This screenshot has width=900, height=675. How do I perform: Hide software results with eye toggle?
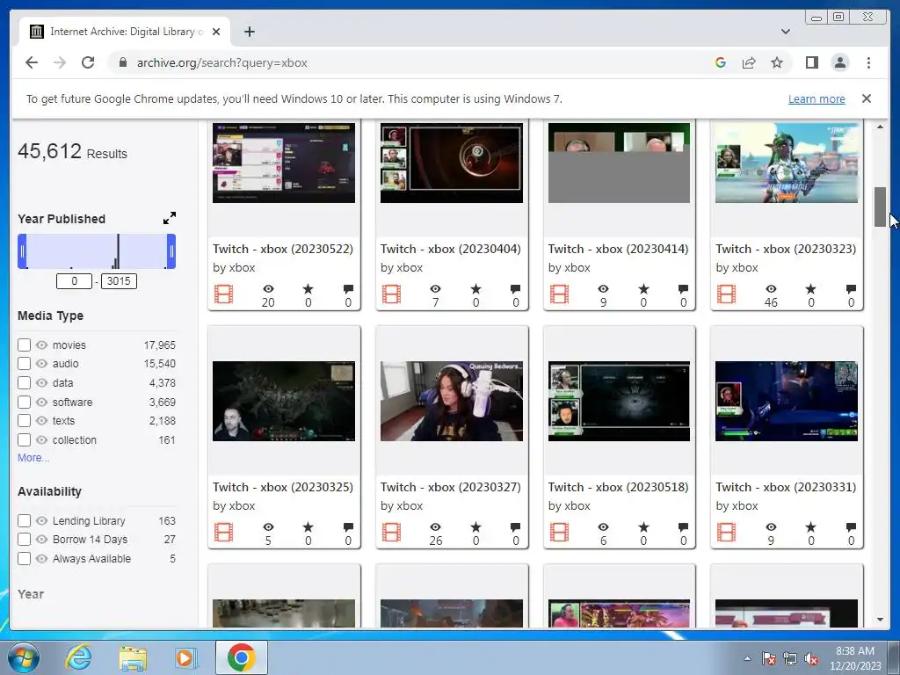[x=41, y=402]
